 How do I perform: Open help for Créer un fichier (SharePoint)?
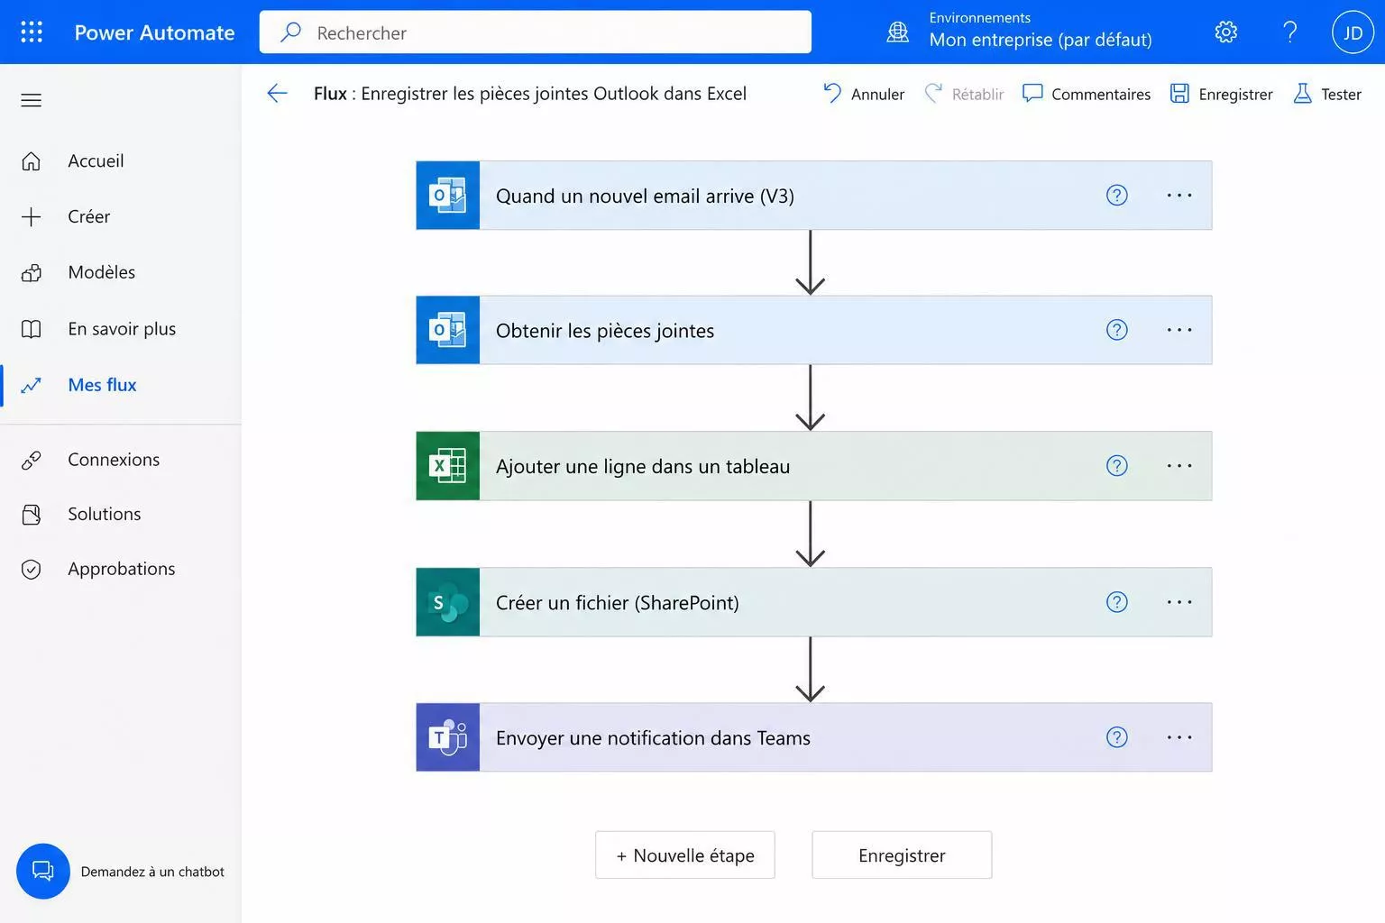[1116, 602]
